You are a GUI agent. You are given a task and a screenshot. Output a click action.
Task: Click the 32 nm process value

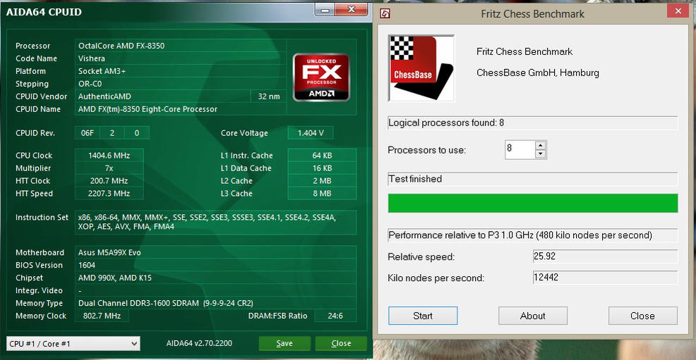point(268,97)
